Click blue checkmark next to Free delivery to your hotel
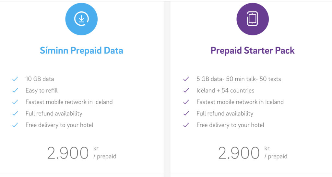 [15, 125]
